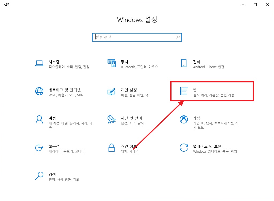Click the magnifier icon inside the search box
This screenshot has height=201, width=274.
(178, 37)
